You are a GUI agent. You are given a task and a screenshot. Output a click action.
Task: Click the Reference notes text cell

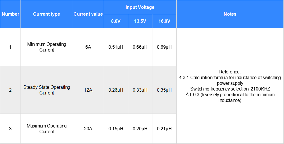[230, 86]
